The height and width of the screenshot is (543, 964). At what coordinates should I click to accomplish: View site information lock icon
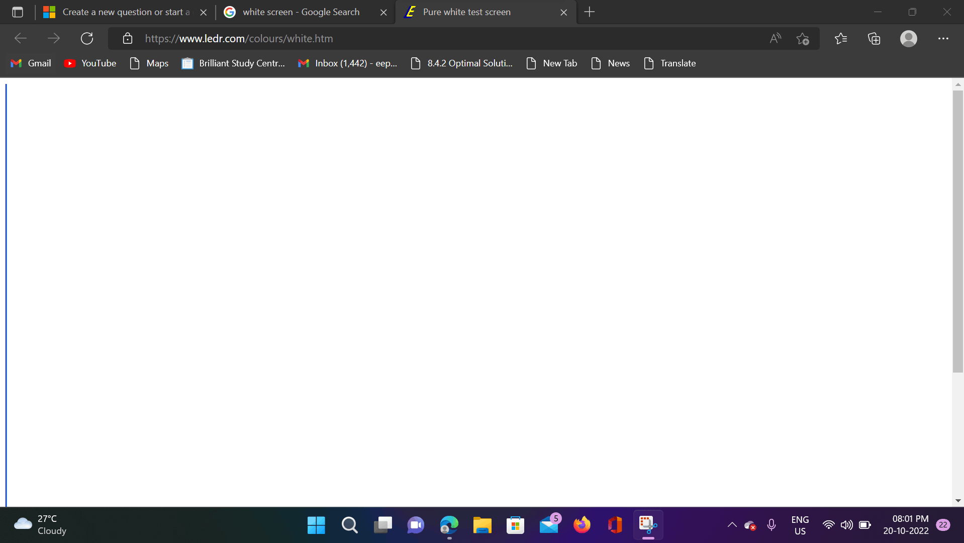click(x=128, y=38)
